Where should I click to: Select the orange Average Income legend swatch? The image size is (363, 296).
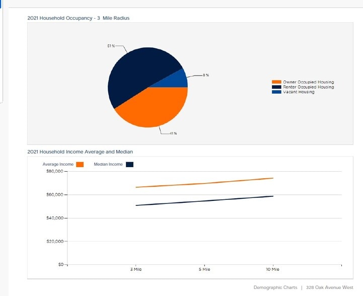tap(80, 164)
